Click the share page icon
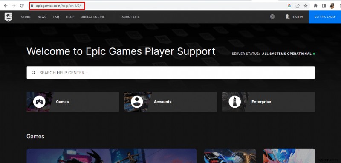341x163 pixels. pyautogui.click(x=298, y=6)
